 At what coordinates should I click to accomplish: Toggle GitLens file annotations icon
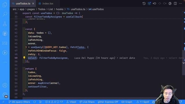[x=149, y=3]
